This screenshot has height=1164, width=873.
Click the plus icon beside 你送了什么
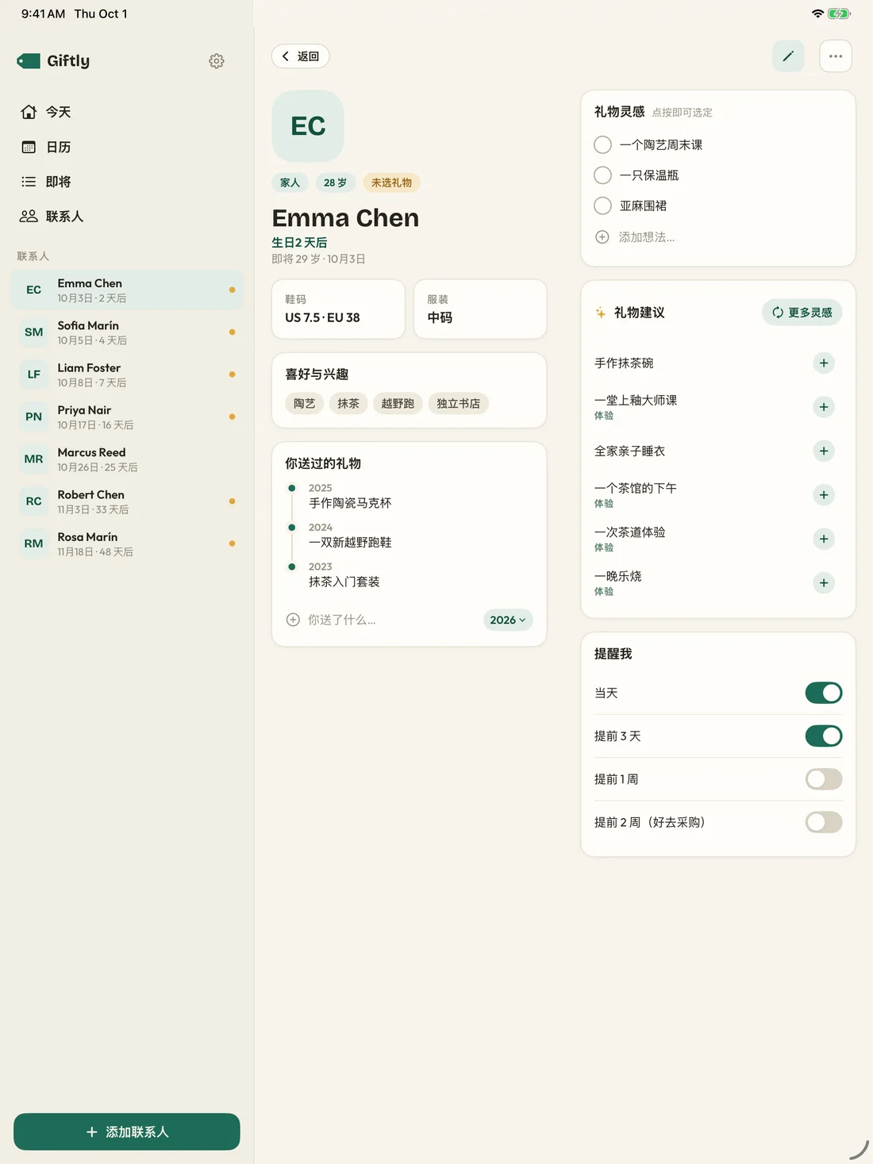(x=293, y=620)
